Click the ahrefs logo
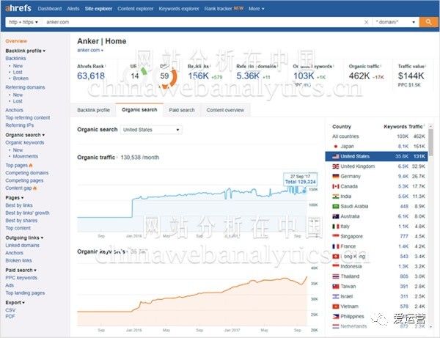Image resolution: width=440 pixels, height=338 pixels. (x=18, y=8)
